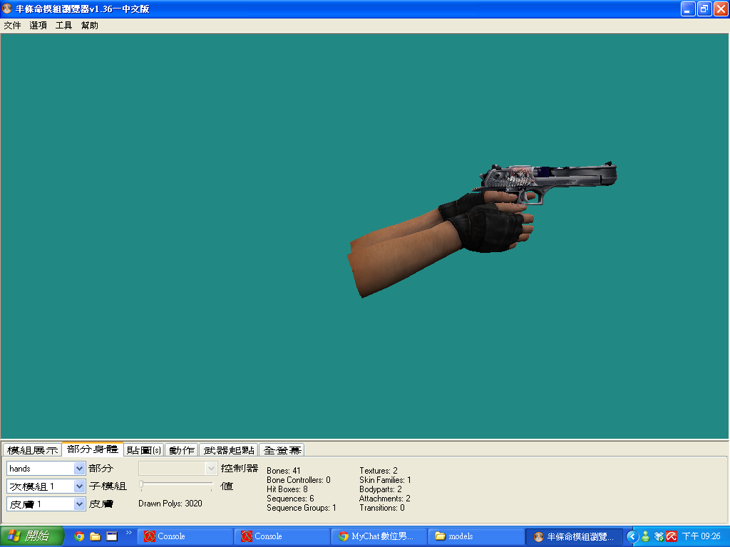
Task: Open the models folder taskbar button
Action: (x=475, y=537)
